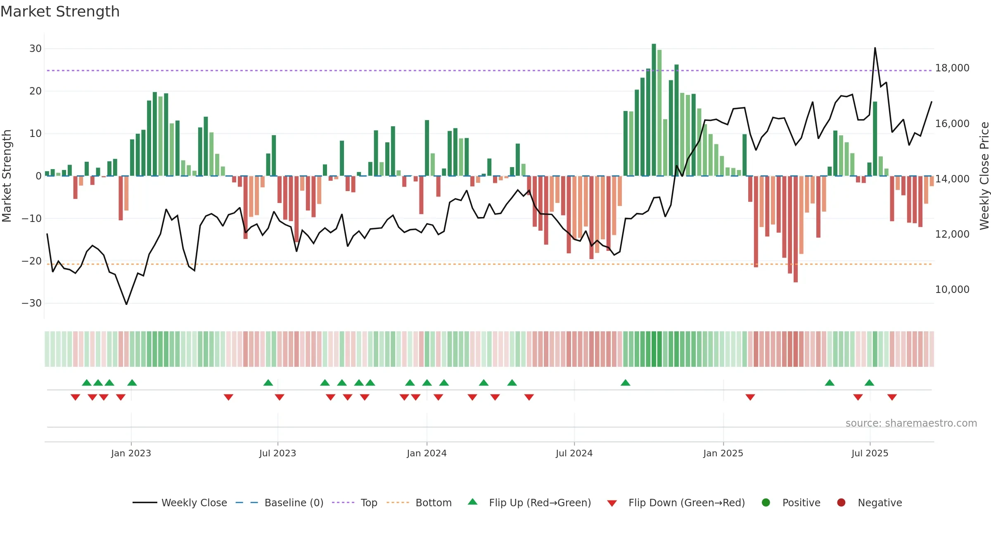Image resolution: width=991 pixels, height=557 pixels.
Task: Click the −30 market strength axis label
Action: click(32, 303)
